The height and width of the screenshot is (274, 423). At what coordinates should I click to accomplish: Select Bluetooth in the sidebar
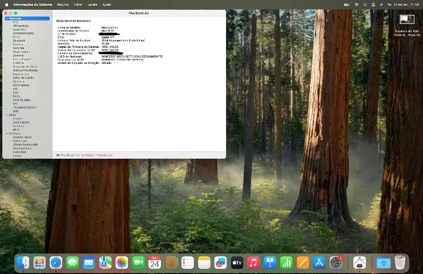pyautogui.click(x=19, y=41)
